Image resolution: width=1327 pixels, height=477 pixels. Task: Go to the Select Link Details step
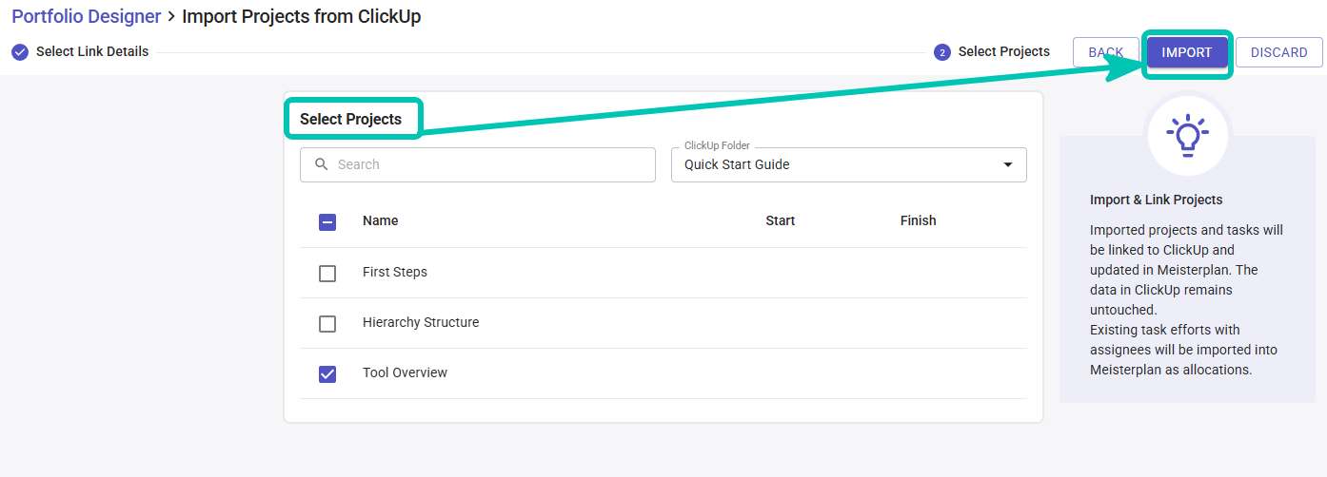pyautogui.click(x=92, y=51)
